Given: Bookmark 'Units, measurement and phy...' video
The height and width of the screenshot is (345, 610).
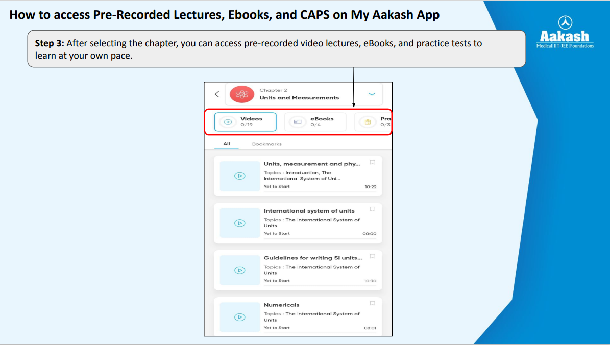Looking at the screenshot, I should 372,163.
